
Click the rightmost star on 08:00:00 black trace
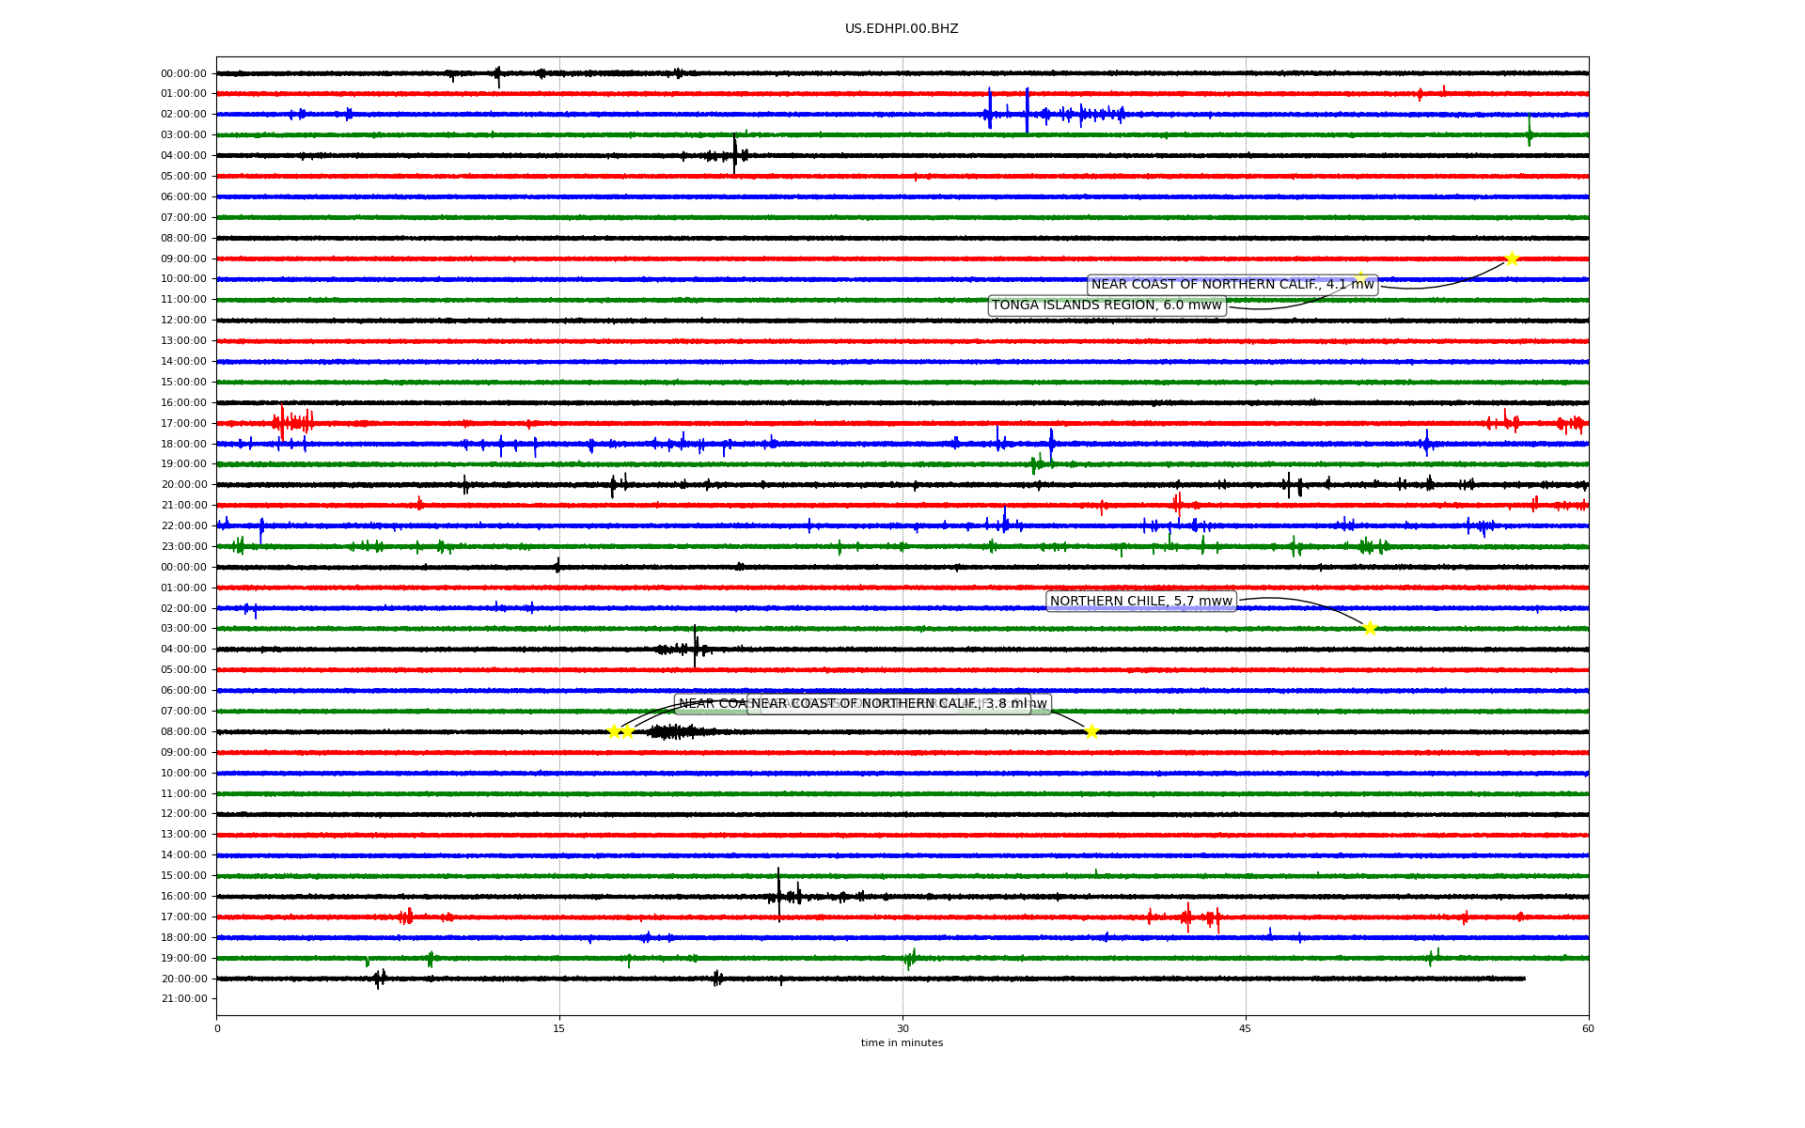click(x=1091, y=731)
